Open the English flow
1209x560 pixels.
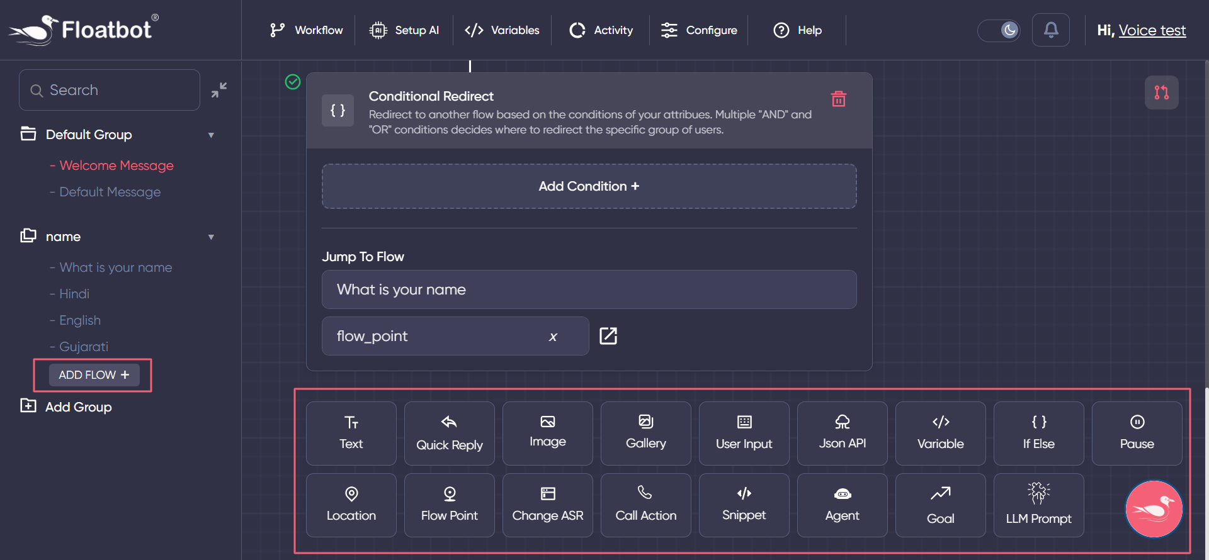coord(80,320)
